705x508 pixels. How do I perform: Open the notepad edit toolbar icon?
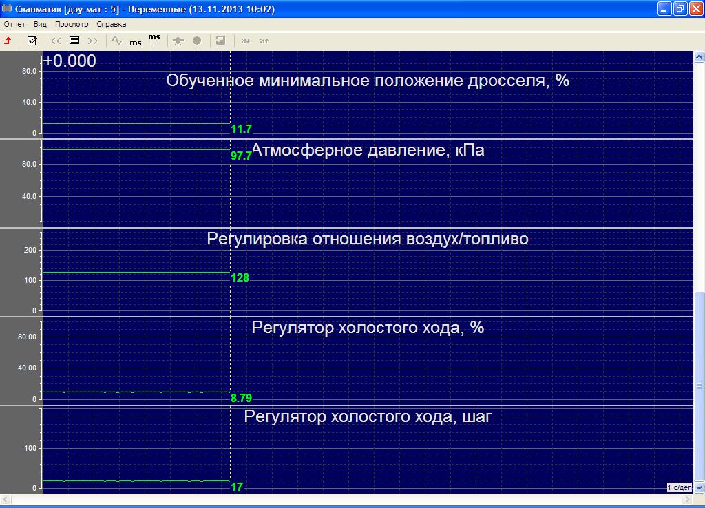pyautogui.click(x=32, y=41)
